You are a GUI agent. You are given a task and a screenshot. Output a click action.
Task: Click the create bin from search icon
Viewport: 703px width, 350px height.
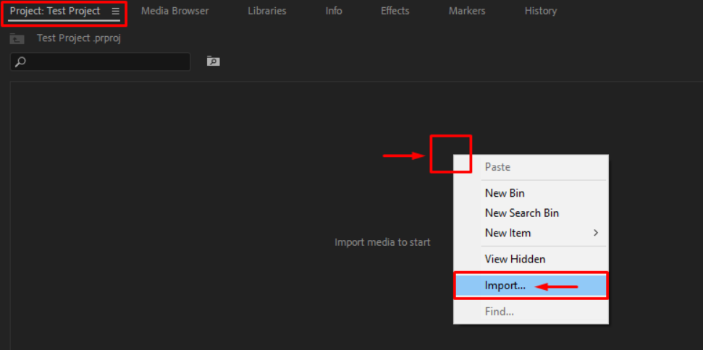point(213,61)
